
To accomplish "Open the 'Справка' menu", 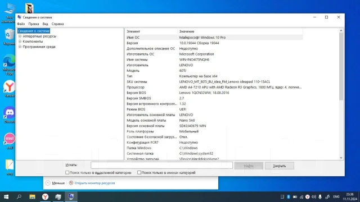I will [x=57, y=24].
